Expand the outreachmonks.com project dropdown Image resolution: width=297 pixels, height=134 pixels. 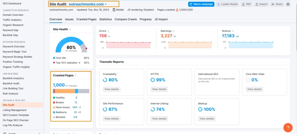(x=88, y=4)
